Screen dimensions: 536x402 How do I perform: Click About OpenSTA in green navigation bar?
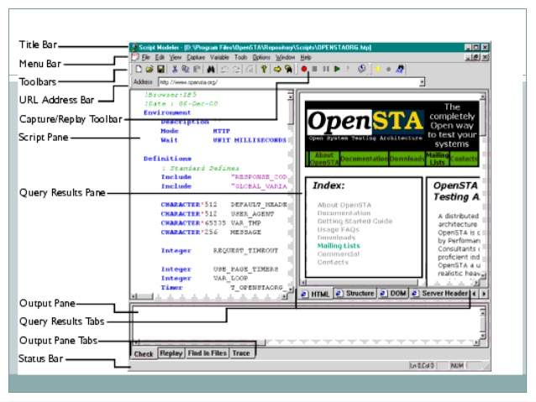[x=323, y=159]
